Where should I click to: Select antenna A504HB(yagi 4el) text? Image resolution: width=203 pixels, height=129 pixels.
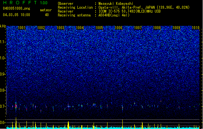pos(114,15)
